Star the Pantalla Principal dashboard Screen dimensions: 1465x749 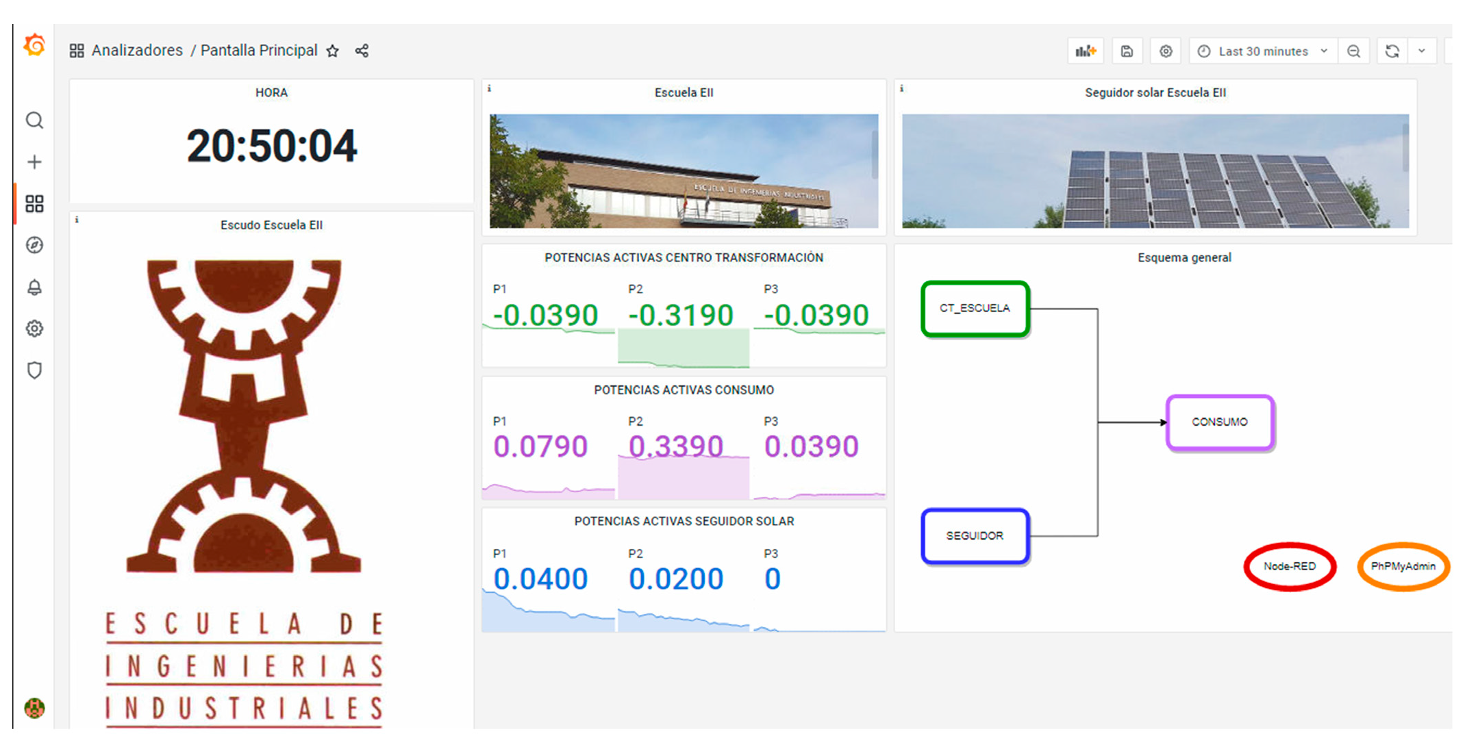[x=333, y=51]
